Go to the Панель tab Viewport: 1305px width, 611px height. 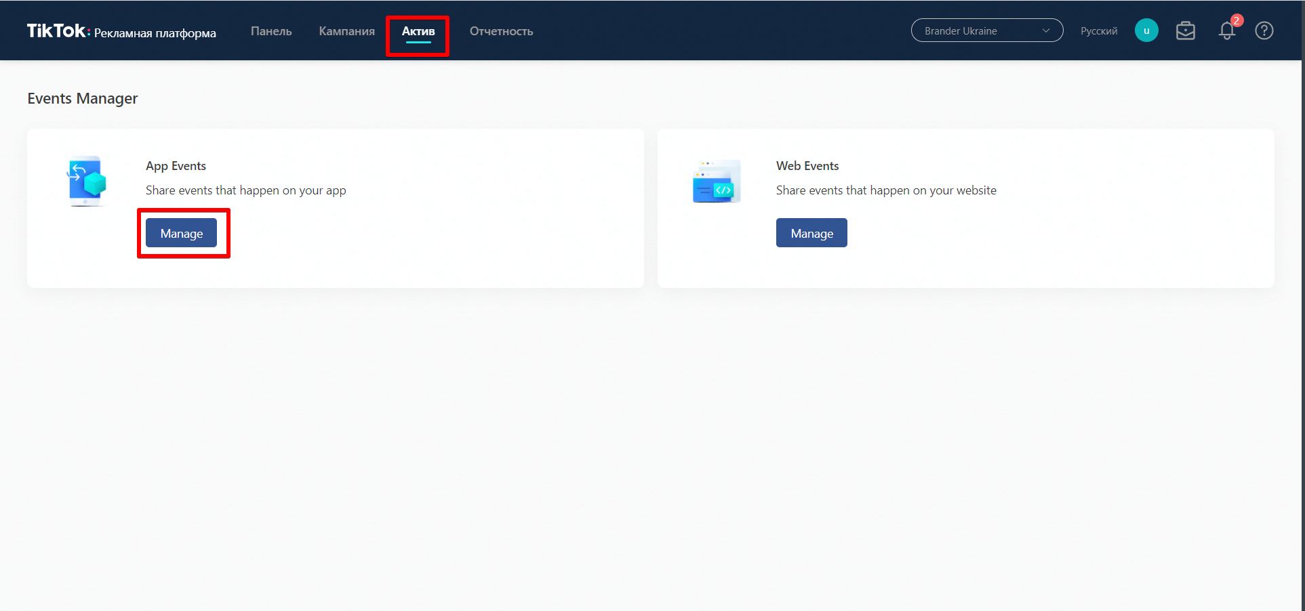[x=271, y=31]
